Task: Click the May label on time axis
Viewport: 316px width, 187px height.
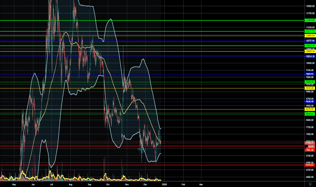Action: click(x=14, y=184)
